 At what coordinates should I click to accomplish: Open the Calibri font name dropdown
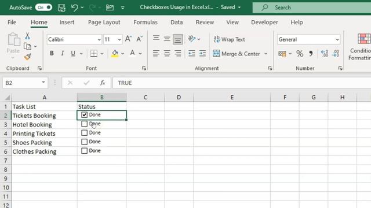[x=99, y=40]
